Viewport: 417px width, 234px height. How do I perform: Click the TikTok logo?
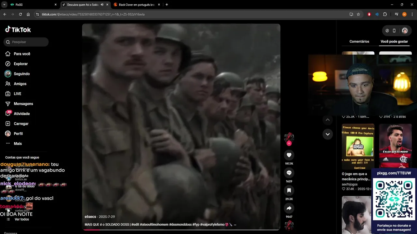(x=18, y=30)
